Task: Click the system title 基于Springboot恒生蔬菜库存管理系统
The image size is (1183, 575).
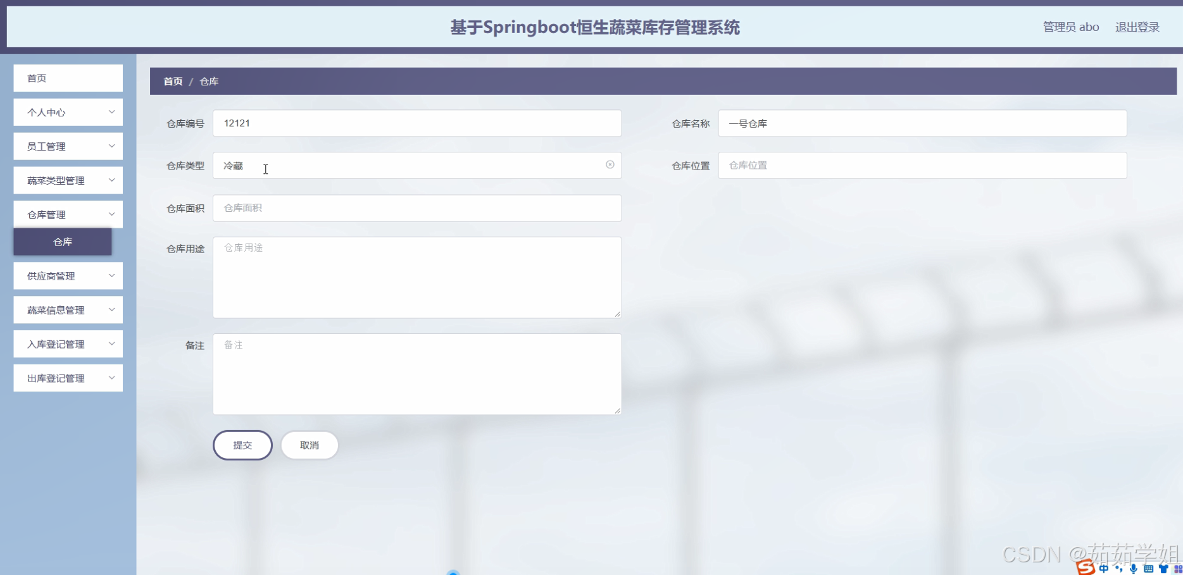Action: click(x=595, y=27)
